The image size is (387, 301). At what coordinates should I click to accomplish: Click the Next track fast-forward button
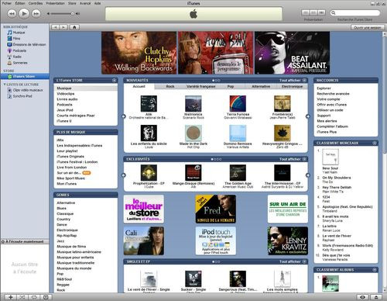click(36, 13)
